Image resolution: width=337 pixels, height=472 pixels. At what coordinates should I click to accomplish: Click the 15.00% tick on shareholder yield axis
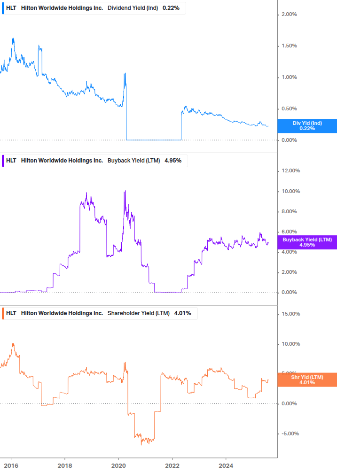(290, 314)
